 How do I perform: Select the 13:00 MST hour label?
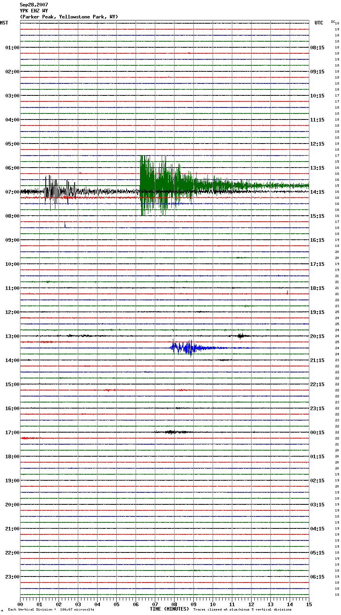tap(12, 336)
